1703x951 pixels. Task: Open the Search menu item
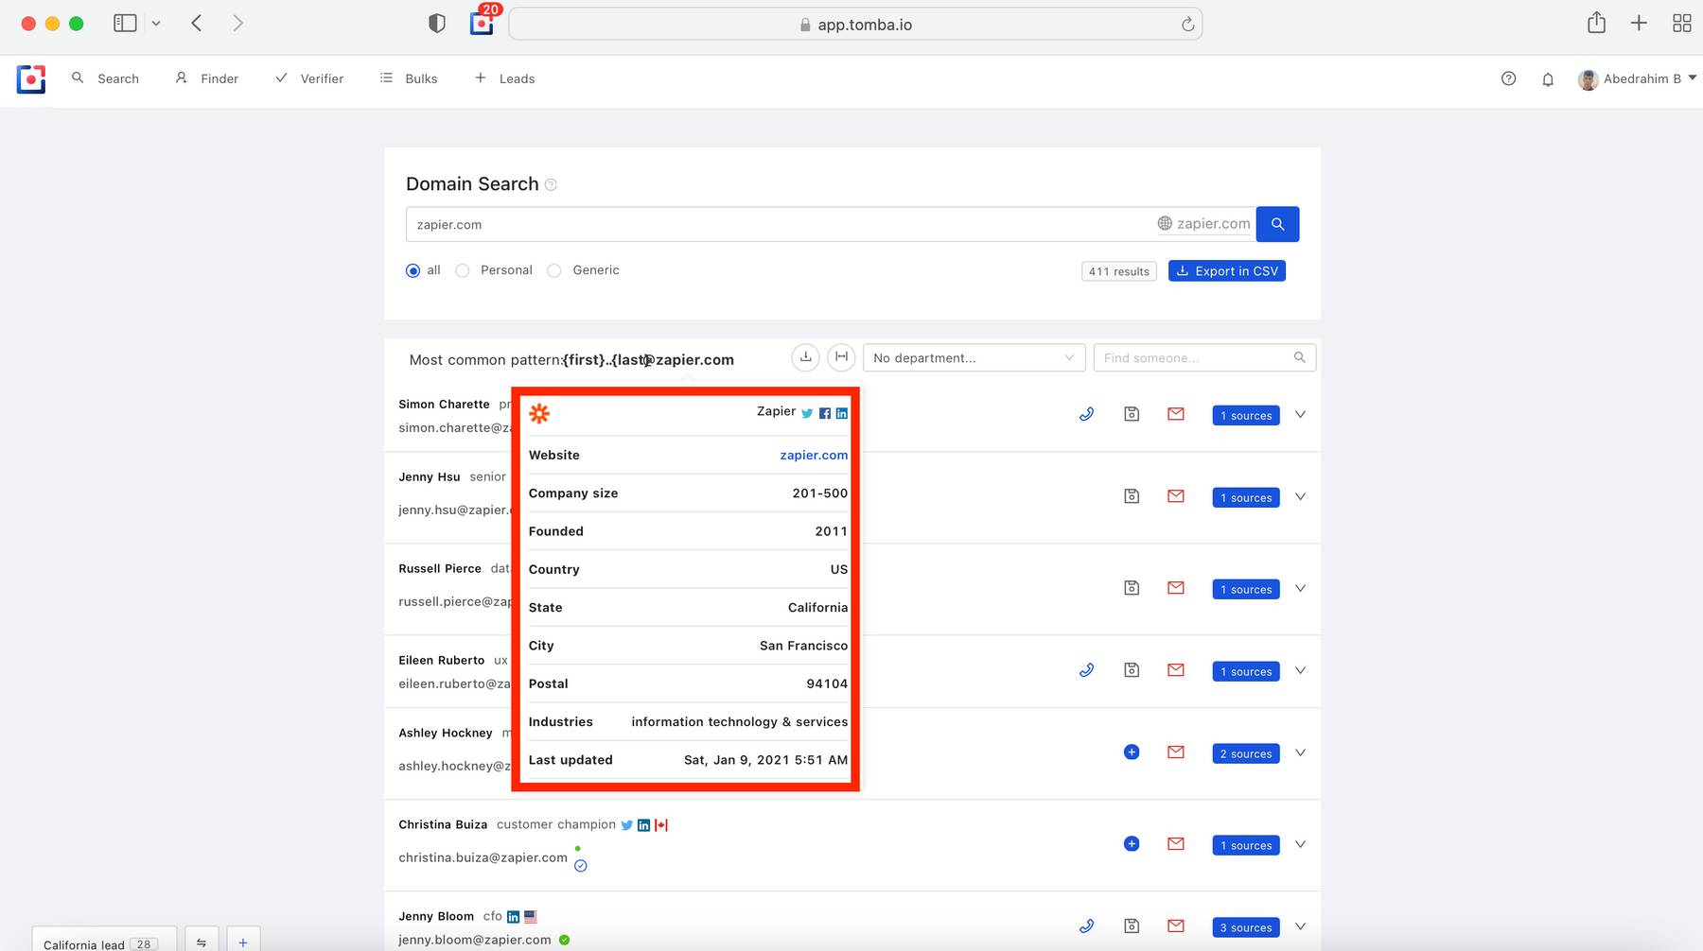[x=105, y=78]
